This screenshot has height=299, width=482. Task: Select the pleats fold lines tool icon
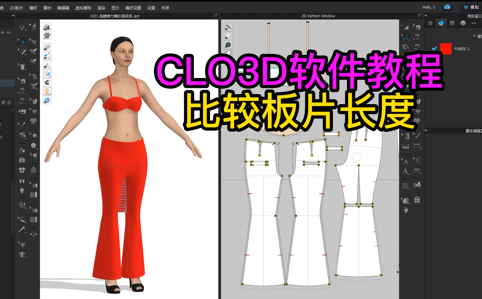(x=405, y=185)
